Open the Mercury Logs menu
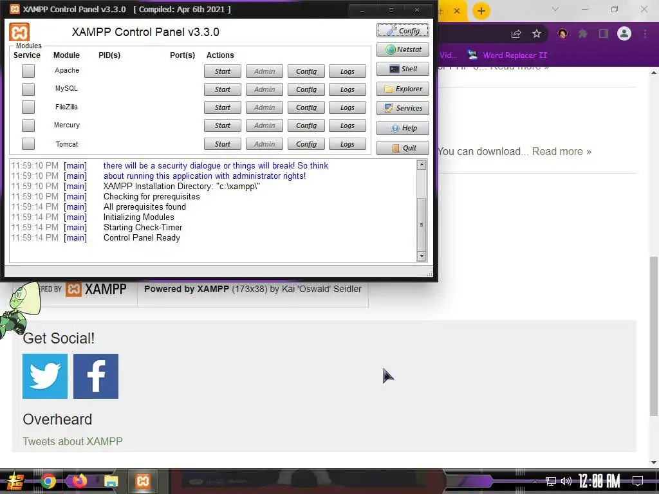 tap(348, 125)
